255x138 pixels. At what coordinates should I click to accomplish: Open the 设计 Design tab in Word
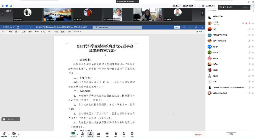(30, 32)
